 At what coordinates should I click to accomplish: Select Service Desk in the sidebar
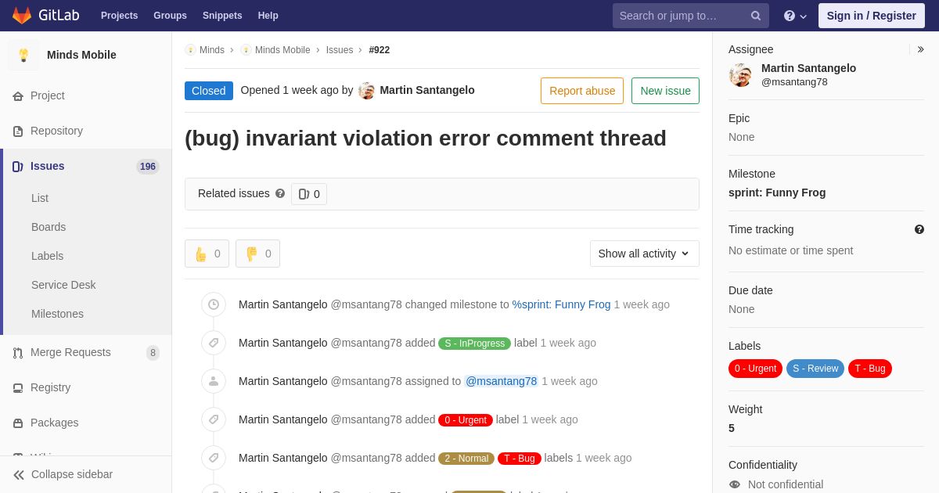tap(63, 285)
